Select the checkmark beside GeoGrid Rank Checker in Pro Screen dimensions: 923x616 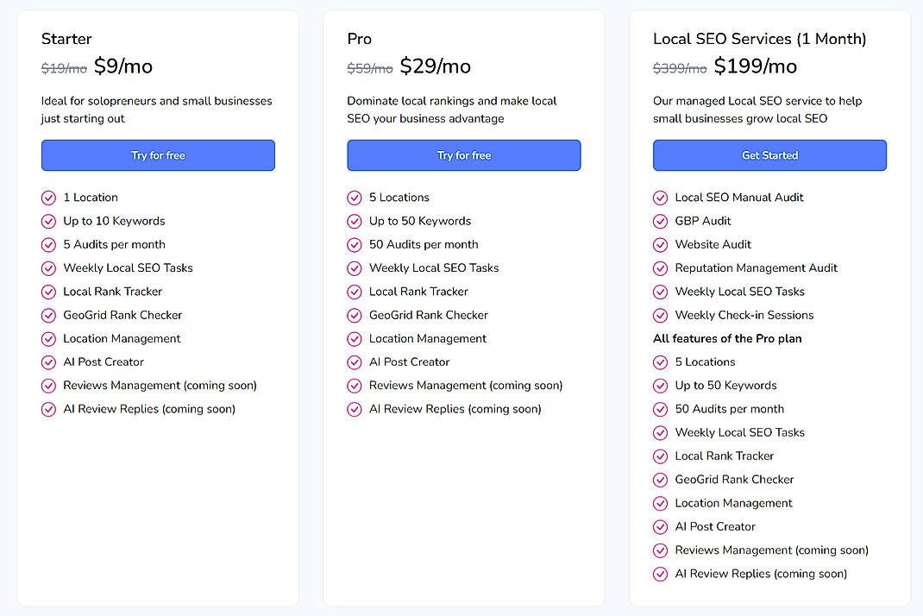coord(355,315)
